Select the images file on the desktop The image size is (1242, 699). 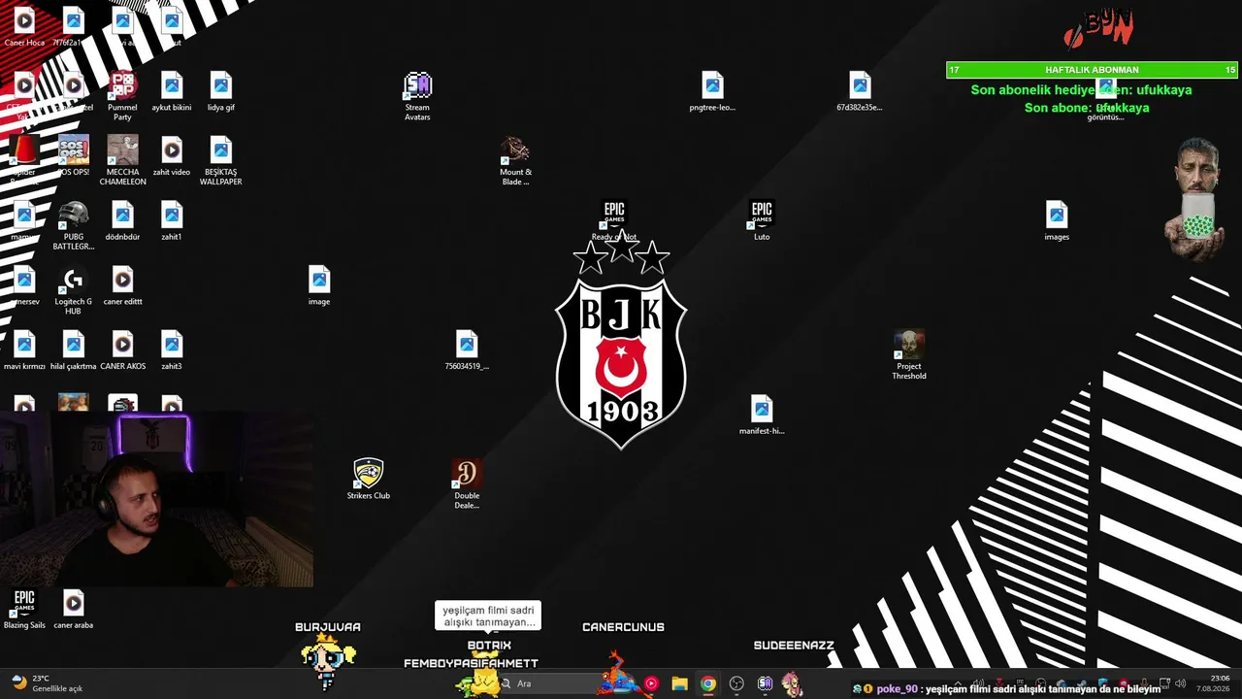(1057, 220)
